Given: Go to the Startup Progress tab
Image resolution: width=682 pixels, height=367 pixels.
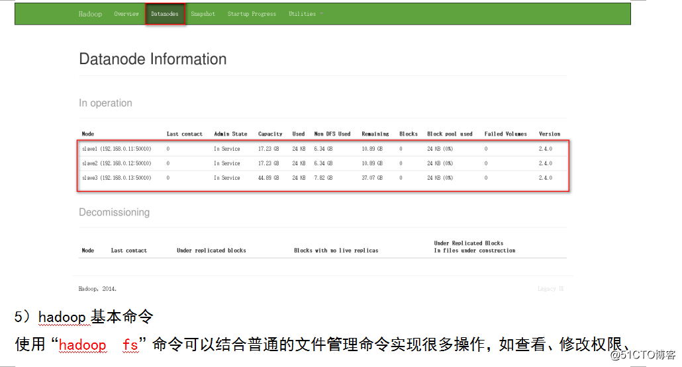Looking at the screenshot, I should click(x=252, y=14).
